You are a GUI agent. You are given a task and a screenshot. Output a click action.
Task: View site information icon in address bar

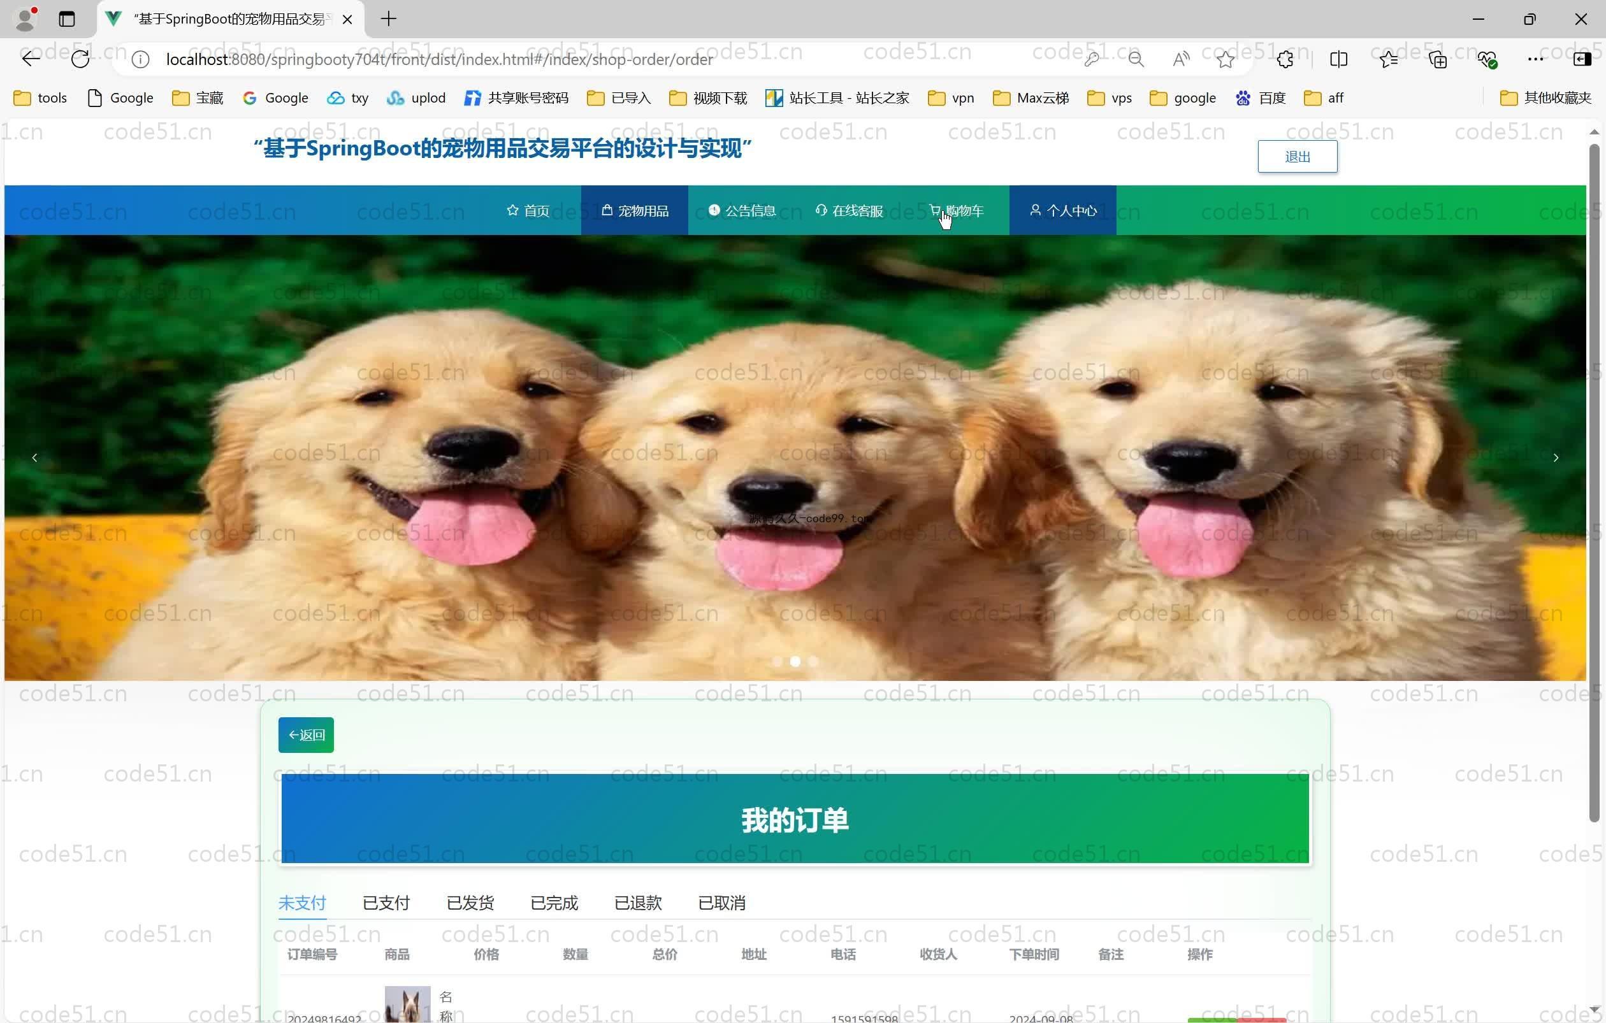140,59
